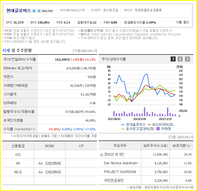
Task: Click the current price 163,100원
Action: pyautogui.click(x=62, y=60)
